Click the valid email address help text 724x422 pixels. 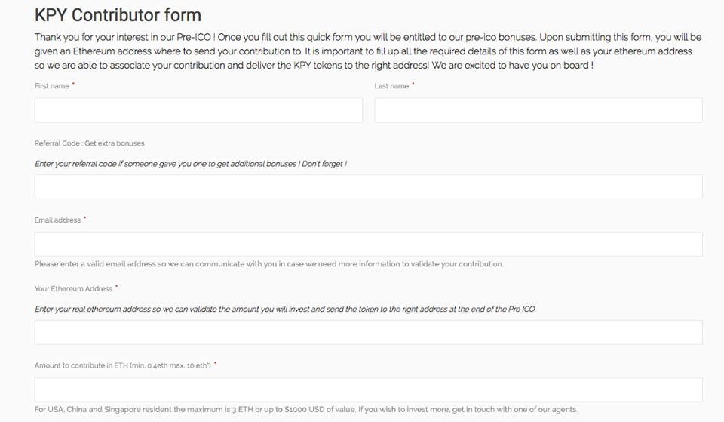tap(269, 264)
